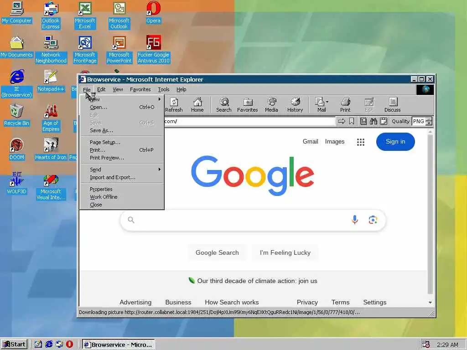Choose Open... from the File menu
Image resolution: width=467 pixels, height=350 pixels.
pyautogui.click(x=122, y=107)
